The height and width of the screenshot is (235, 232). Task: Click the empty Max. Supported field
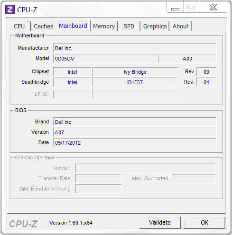(194, 178)
